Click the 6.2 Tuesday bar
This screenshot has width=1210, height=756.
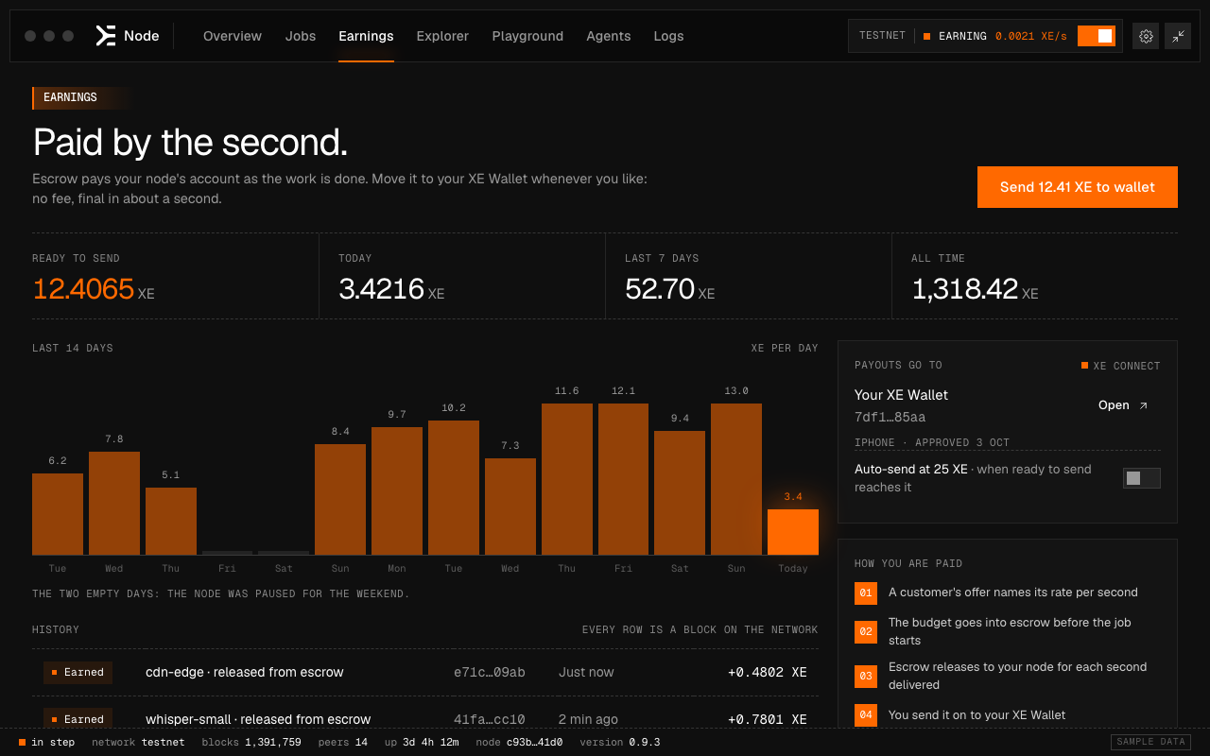tap(58, 514)
